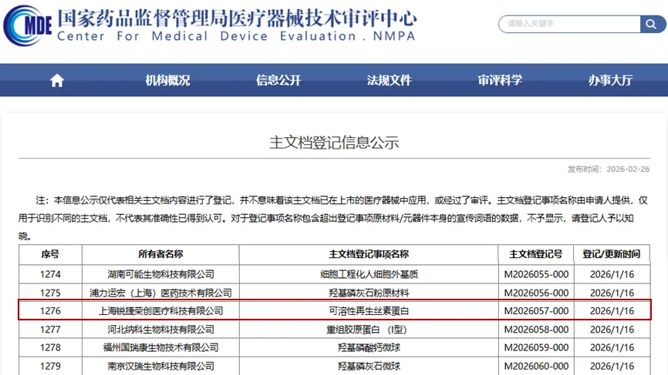Open the 信息公开 menu
Image resolution: width=668 pixels, height=375 pixels.
click(x=278, y=80)
